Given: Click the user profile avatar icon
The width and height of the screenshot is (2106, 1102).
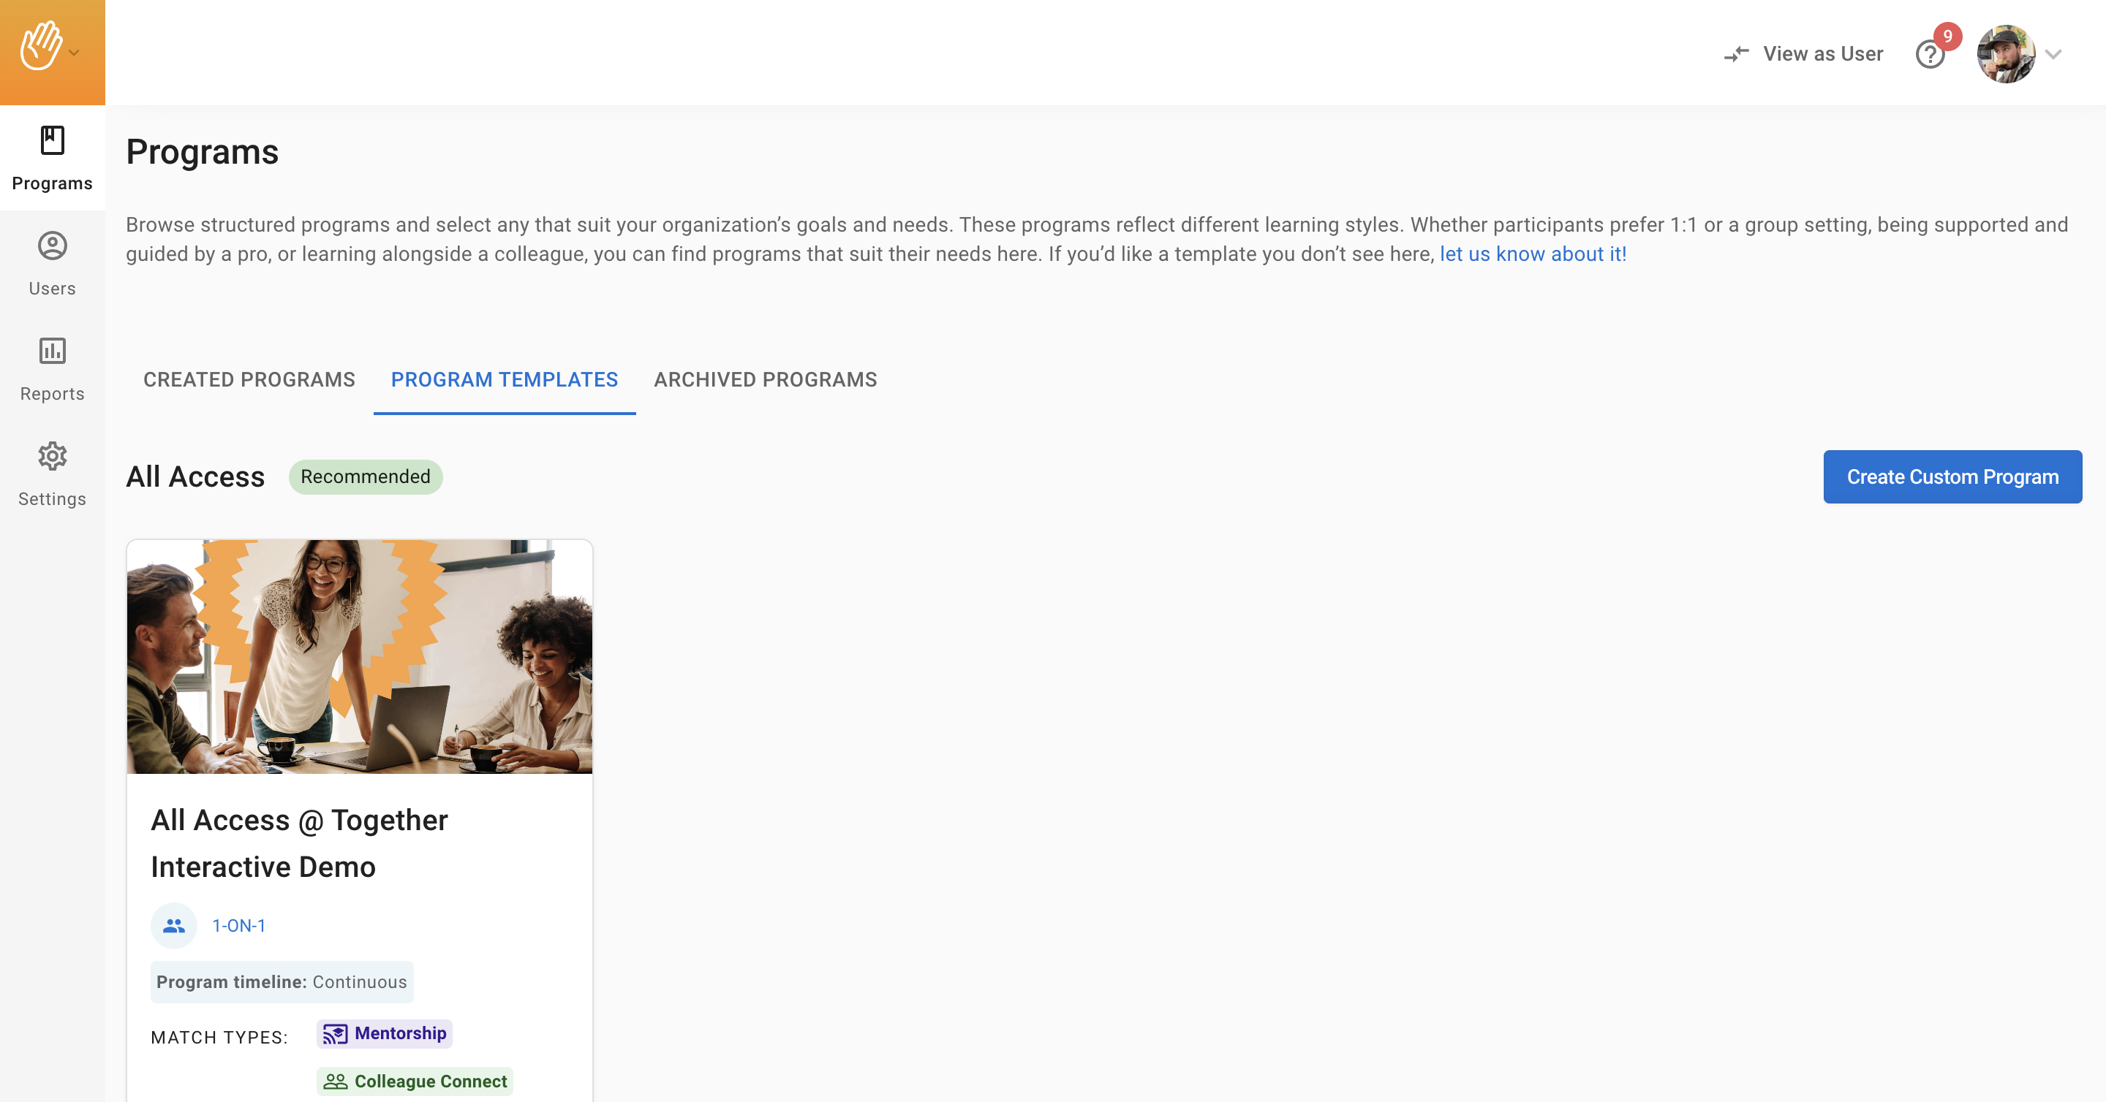Looking at the screenshot, I should pyautogui.click(x=2007, y=53).
